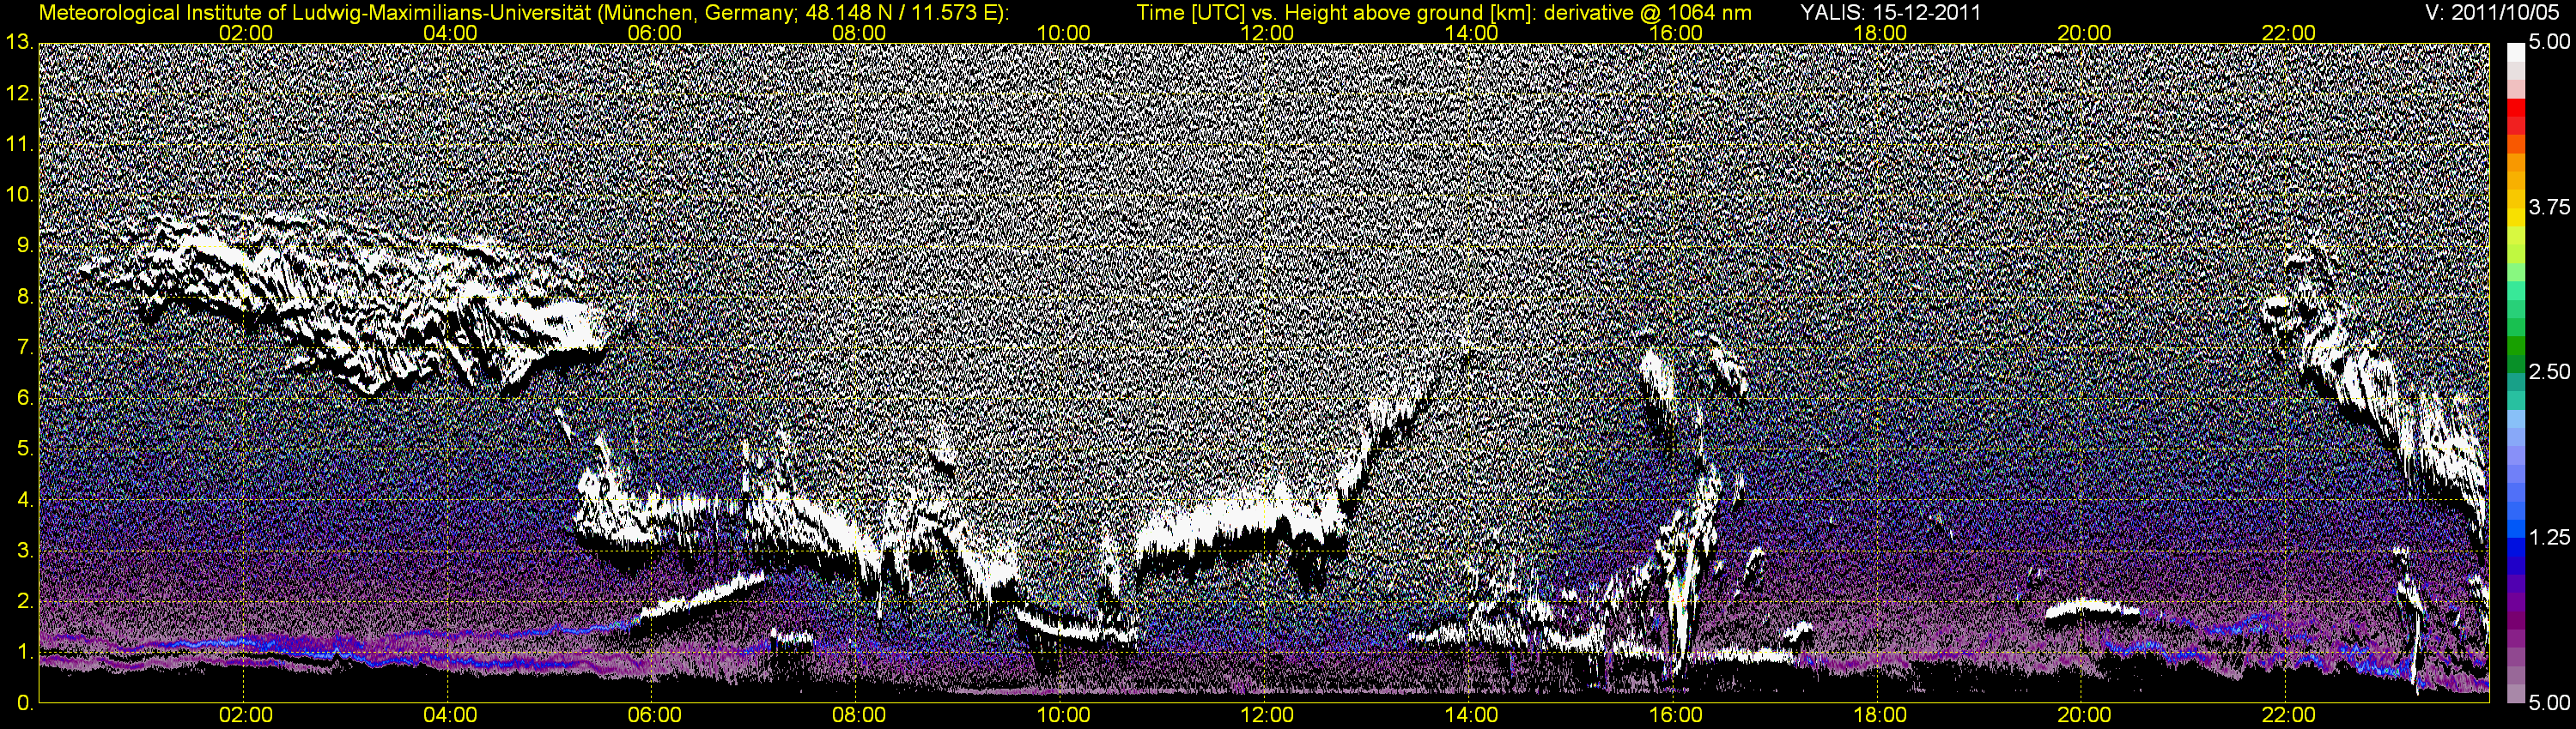Viewport: 2576px width, 729px height.
Task: Click the '04:00' label on the bottom time axis
Action: click(x=450, y=716)
